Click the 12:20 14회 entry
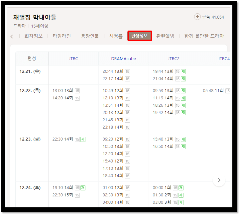The width and height of the screenshot is (240, 215). point(116,154)
